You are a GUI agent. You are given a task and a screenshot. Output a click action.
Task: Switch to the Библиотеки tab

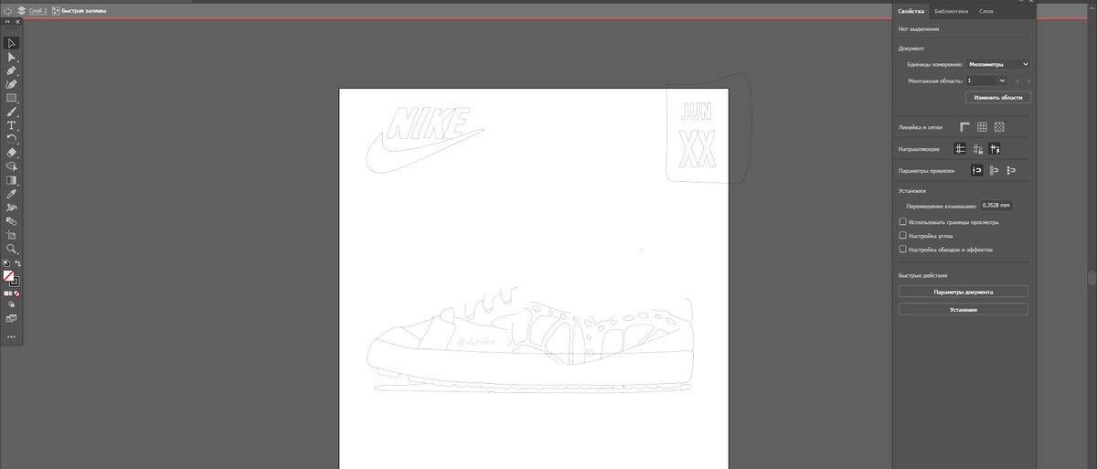click(x=951, y=11)
